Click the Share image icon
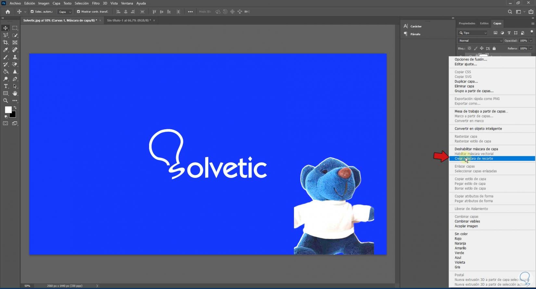The image size is (536, 289). point(531,12)
